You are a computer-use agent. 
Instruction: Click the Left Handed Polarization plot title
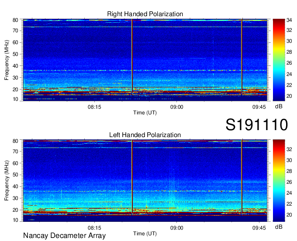[145, 135]
